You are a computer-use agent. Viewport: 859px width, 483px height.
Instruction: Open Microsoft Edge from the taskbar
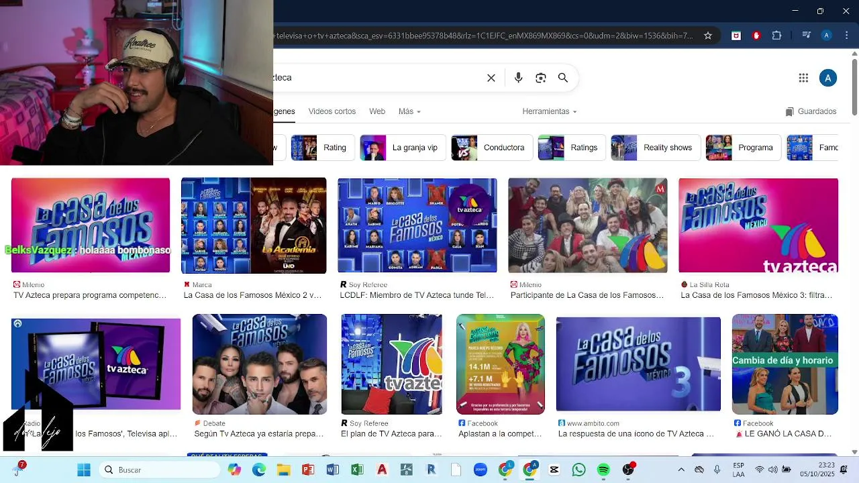259,470
